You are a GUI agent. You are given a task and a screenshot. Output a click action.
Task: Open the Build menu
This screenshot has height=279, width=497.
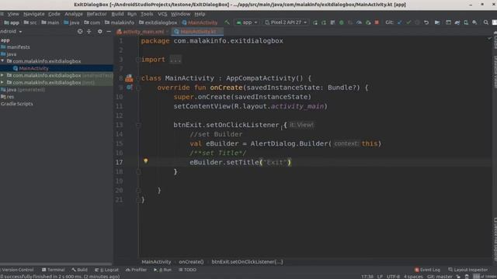[117, 14]
